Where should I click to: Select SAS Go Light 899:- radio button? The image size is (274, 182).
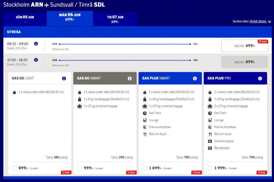[x=14, y=168]
